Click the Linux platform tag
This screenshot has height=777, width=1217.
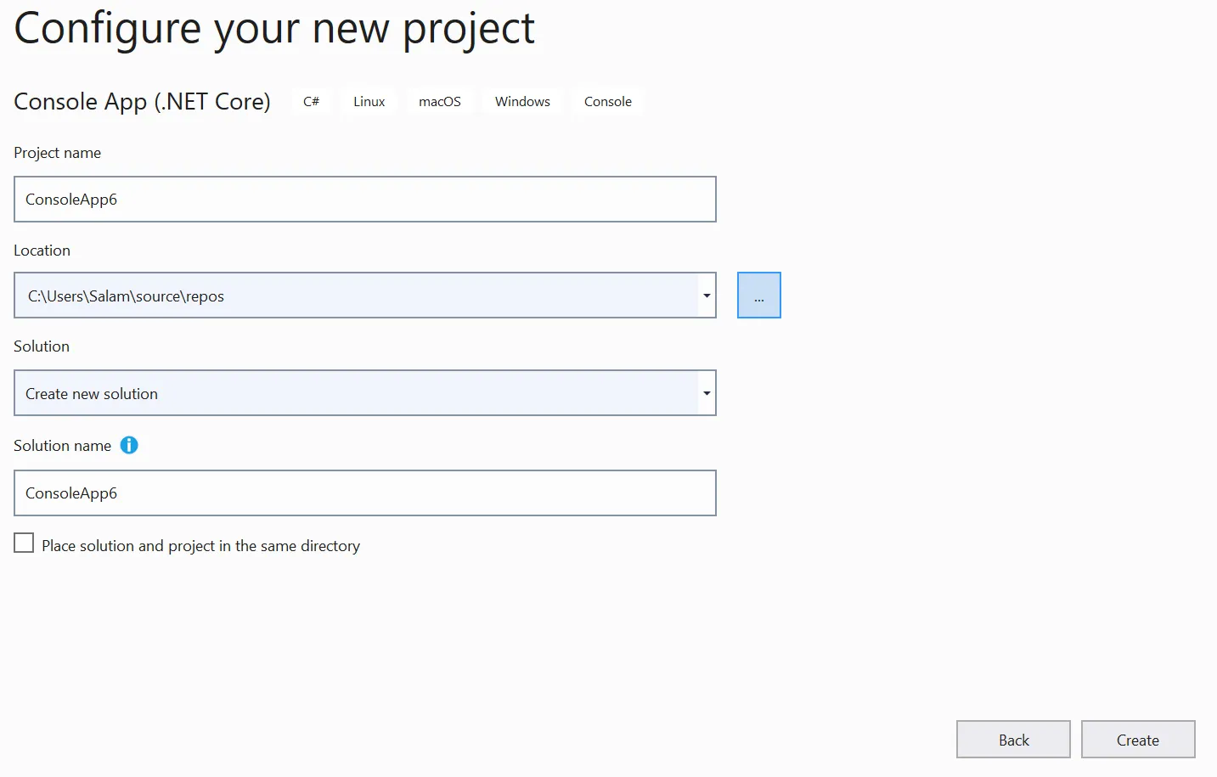pos(368,101)
